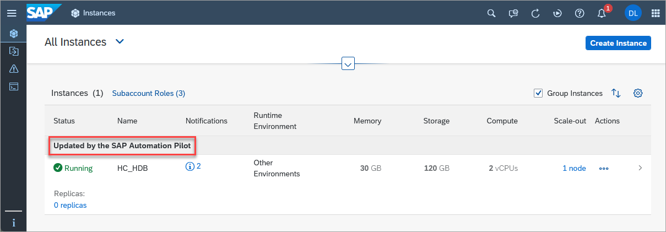Viewport: 666px width, 232px height.
Task: Open the three-dot actions menu for HC_HDB
Action: coord(604,168)
